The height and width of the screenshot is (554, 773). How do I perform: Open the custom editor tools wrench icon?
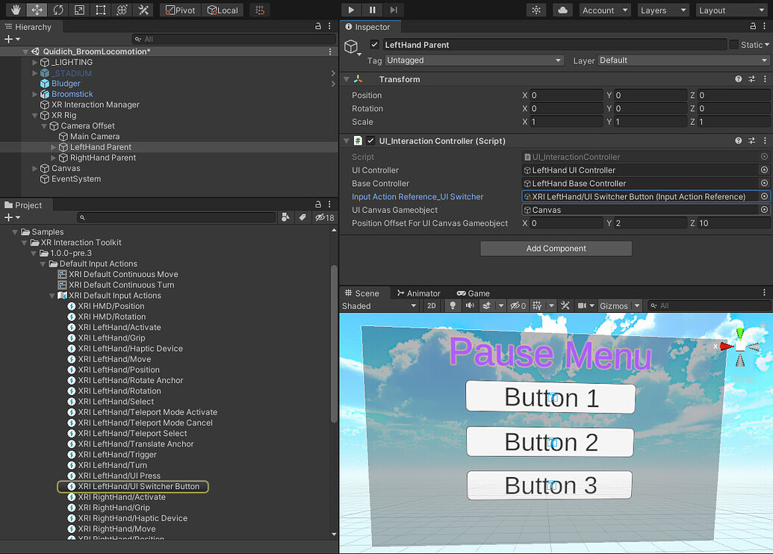point(142,10)
